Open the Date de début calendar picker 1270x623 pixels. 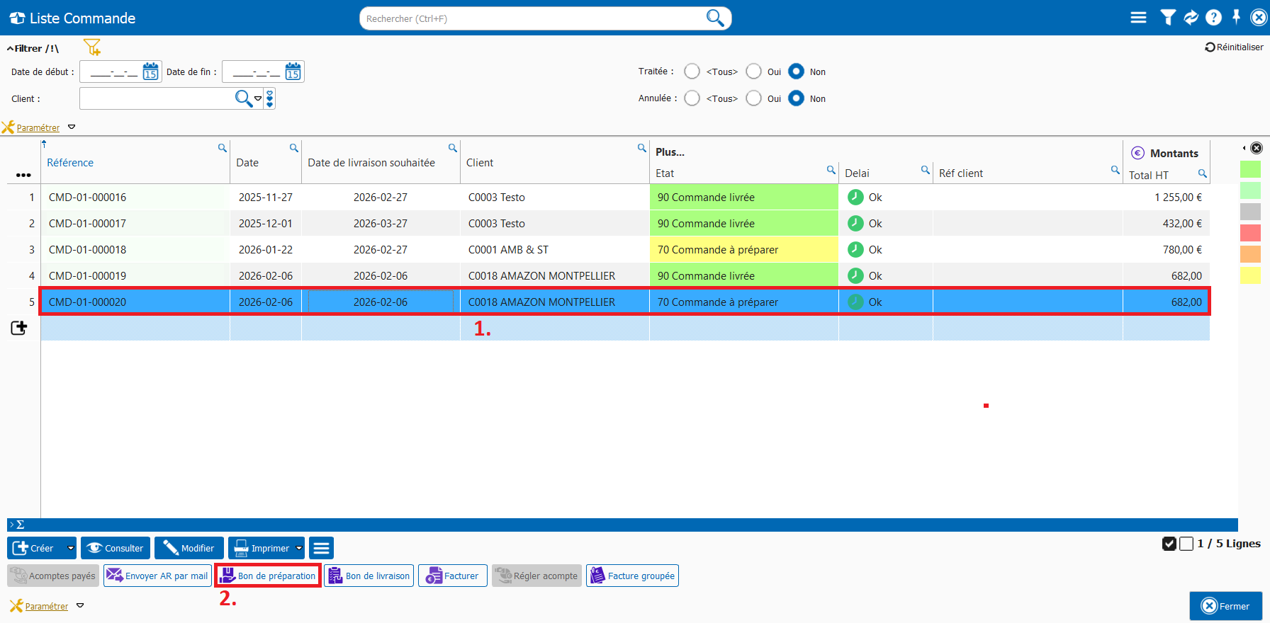(x=150, y=72)
